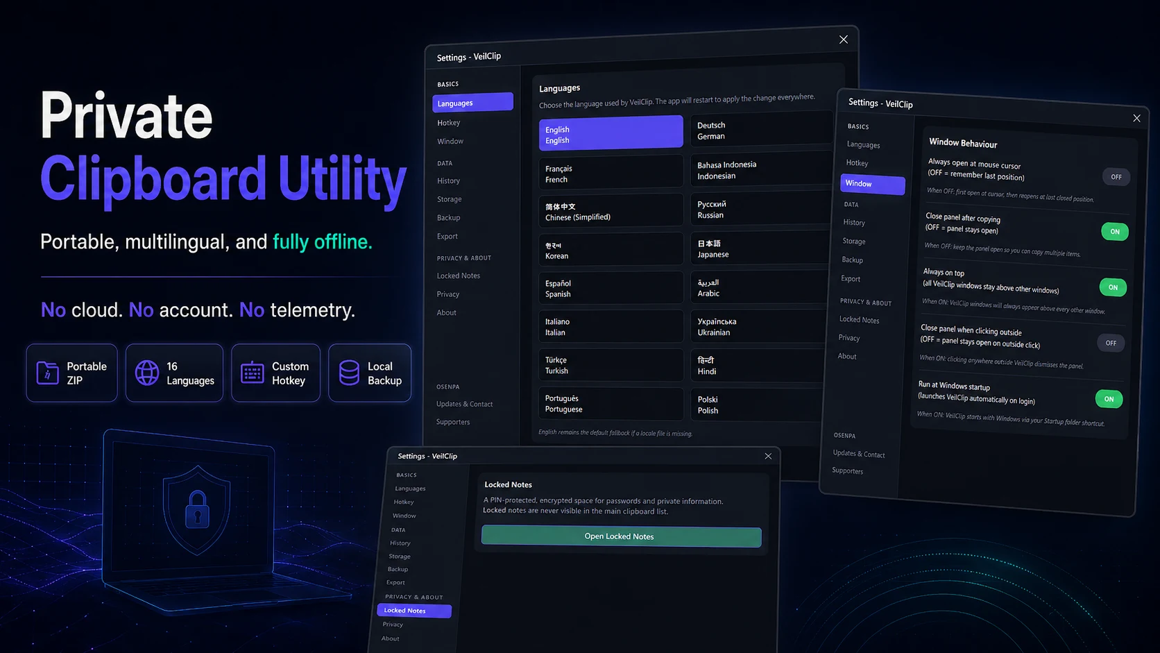Open Export in Window Behaviour sidebar
Screen dimensions: 1160x653
(x=851, y=278)
